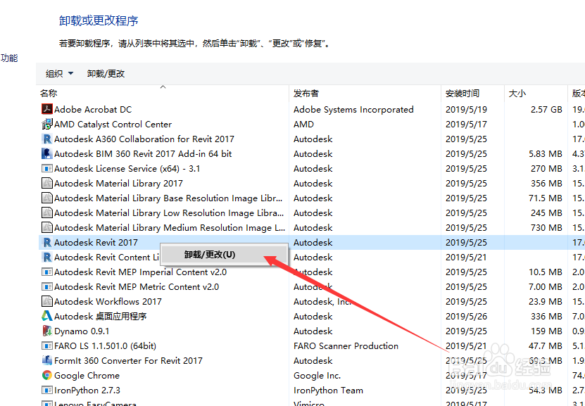Screen dimensions: 585x406
Task: Select Autodesk BIM 360 Revit 2017 Add-in
Action: [143, 153]
